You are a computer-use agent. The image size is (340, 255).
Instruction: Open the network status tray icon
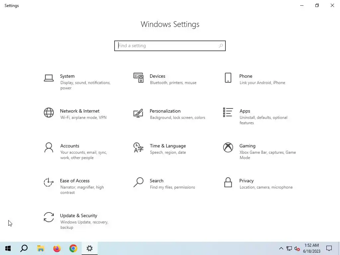(x=289, y=248)
